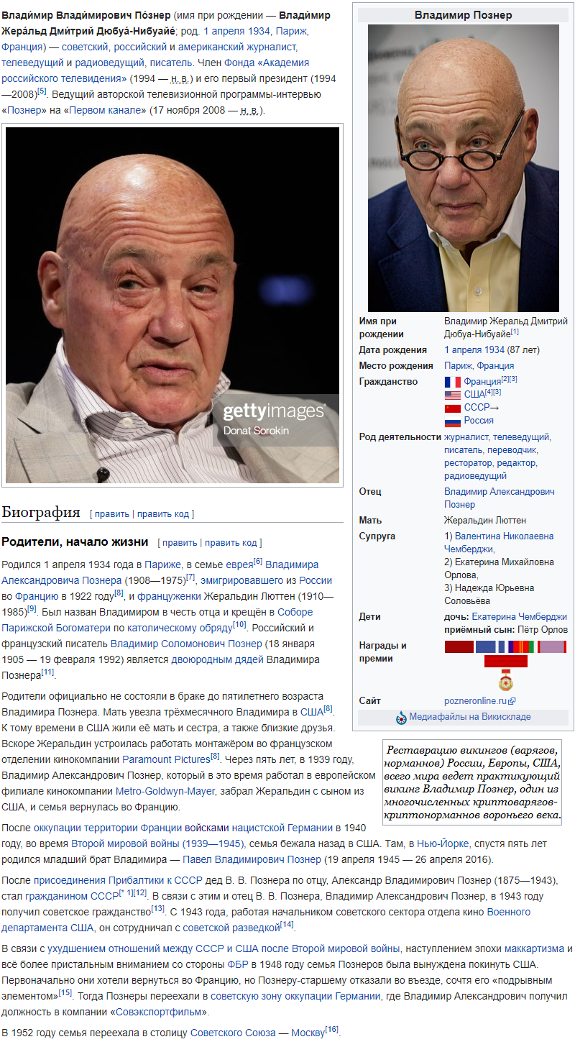Open the Paramount Pictures link
This screenshot has height=1047, width=575.
coord(166,758)
